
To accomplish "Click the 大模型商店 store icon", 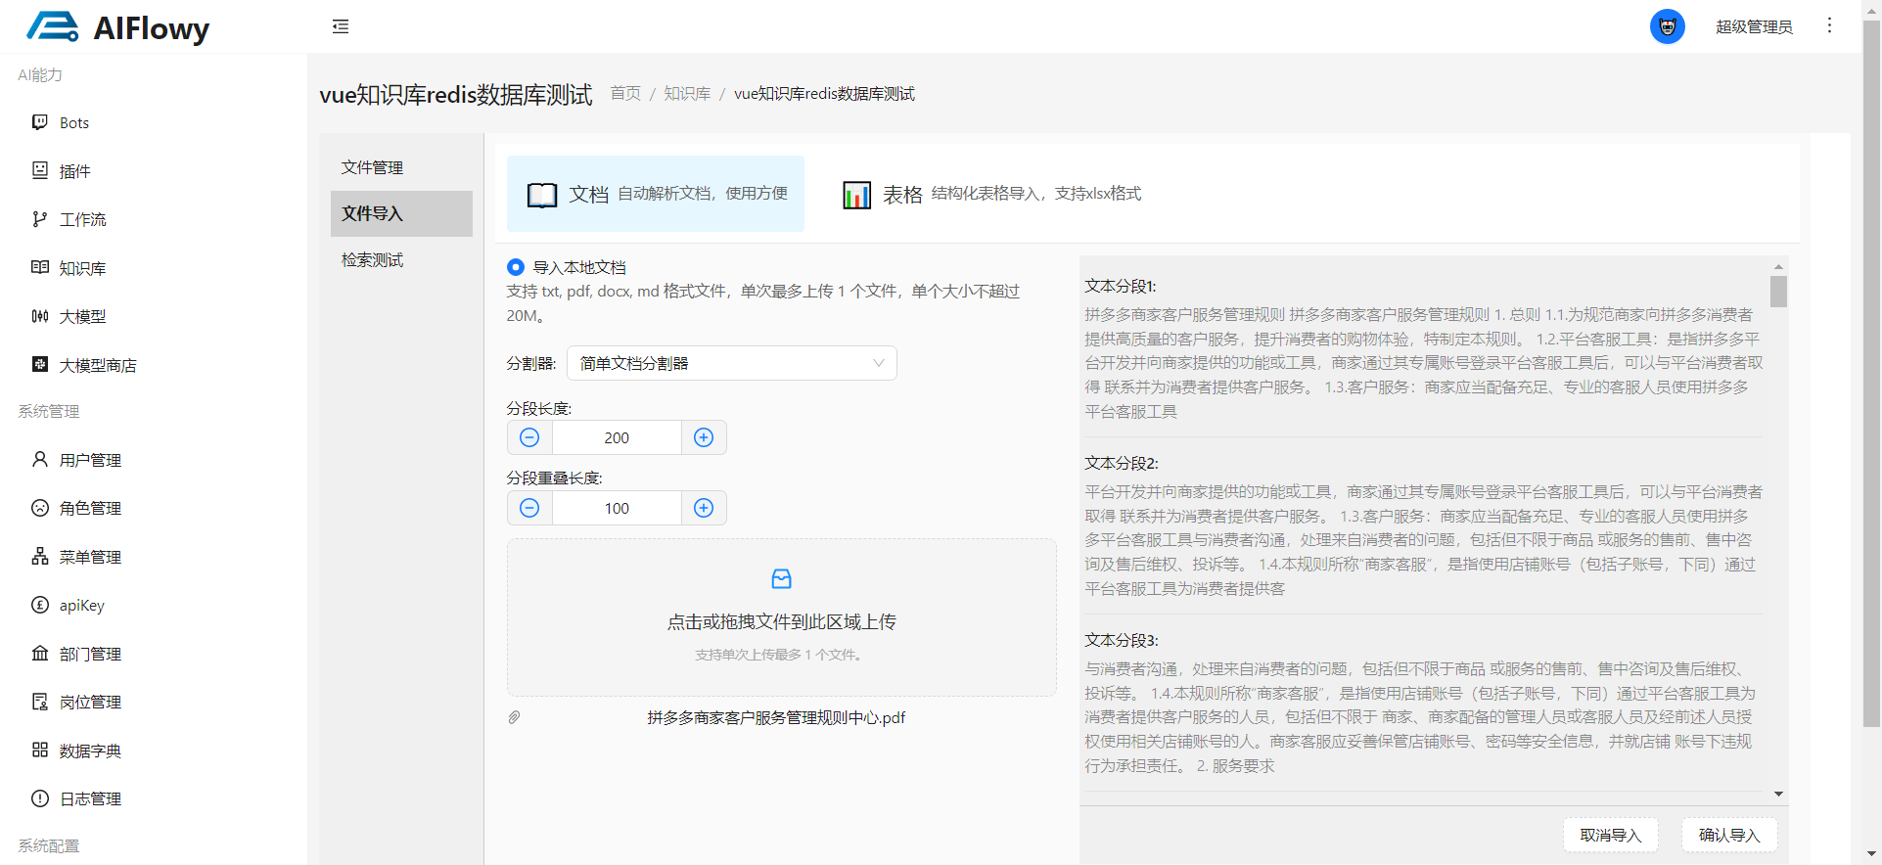I will [x=40, y=364].
